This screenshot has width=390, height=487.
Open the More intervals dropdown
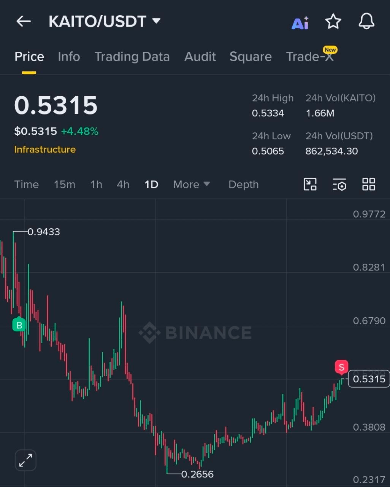(192, 185)
